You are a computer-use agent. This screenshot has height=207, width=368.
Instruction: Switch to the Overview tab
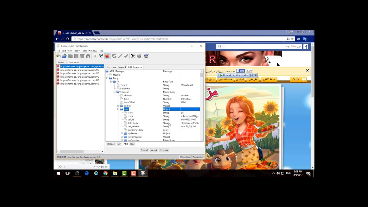(x=111, y=67)
